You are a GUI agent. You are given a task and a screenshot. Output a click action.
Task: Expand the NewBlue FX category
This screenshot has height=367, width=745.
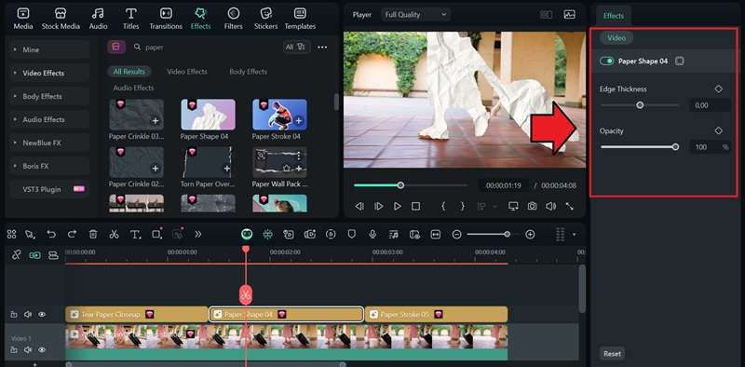click(x=49, y=143)
